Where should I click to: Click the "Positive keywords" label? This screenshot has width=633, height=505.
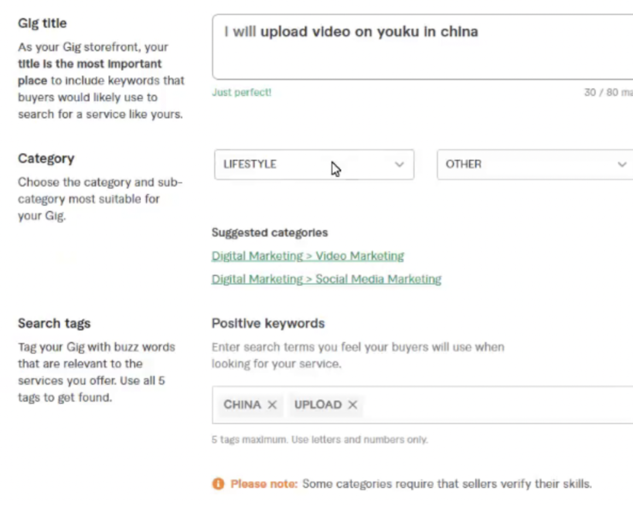[x=268, y=323]
